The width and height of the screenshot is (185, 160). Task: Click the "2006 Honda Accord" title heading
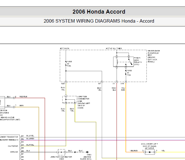click(x=99, y=12)
